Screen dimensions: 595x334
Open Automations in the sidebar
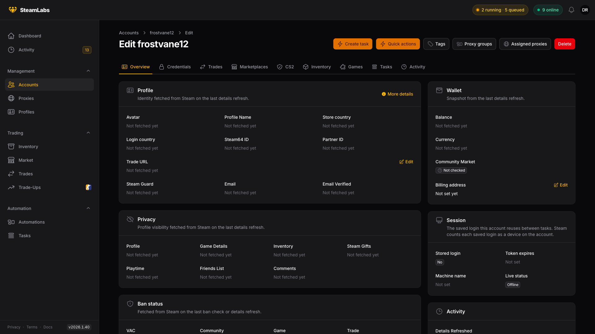(x=49, y=222)
